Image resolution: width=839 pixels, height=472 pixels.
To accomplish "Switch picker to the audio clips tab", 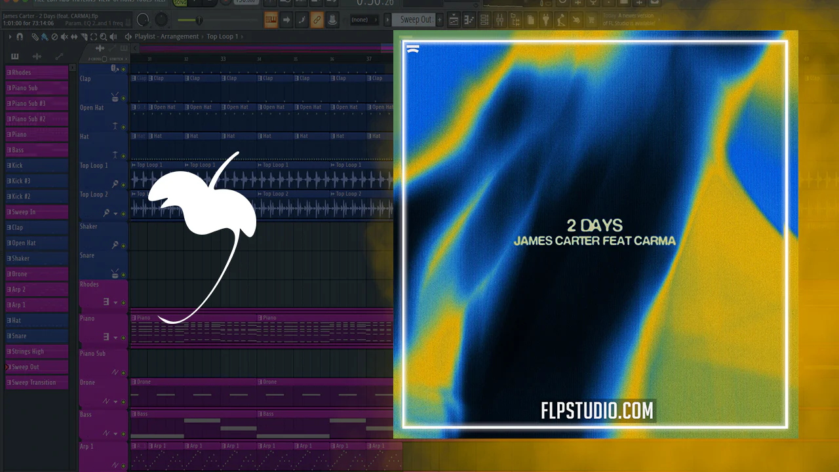I will (x=37, y=57).
